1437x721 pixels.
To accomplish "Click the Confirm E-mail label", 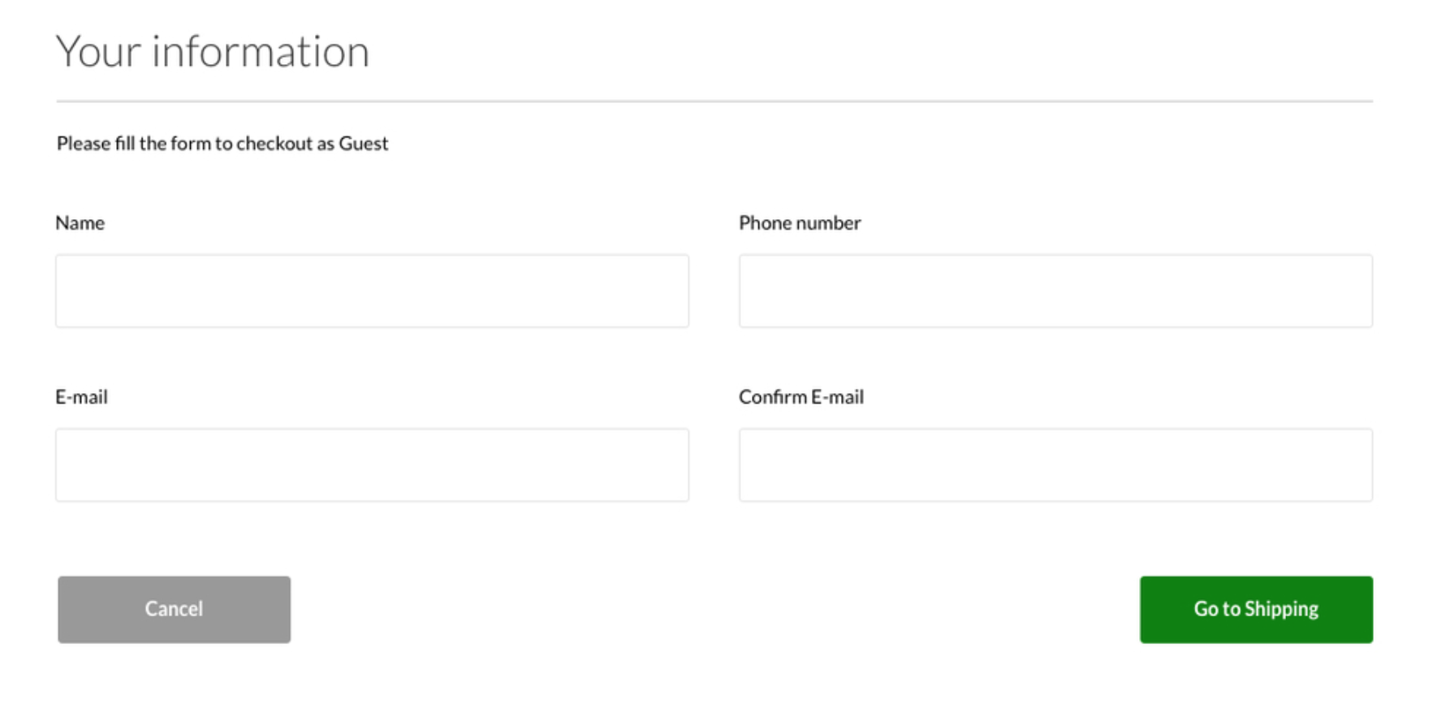I will tap(801, 396).
